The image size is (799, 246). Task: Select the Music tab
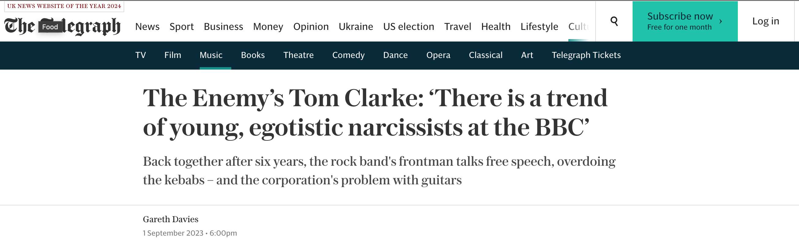click(x=211, y=55)
